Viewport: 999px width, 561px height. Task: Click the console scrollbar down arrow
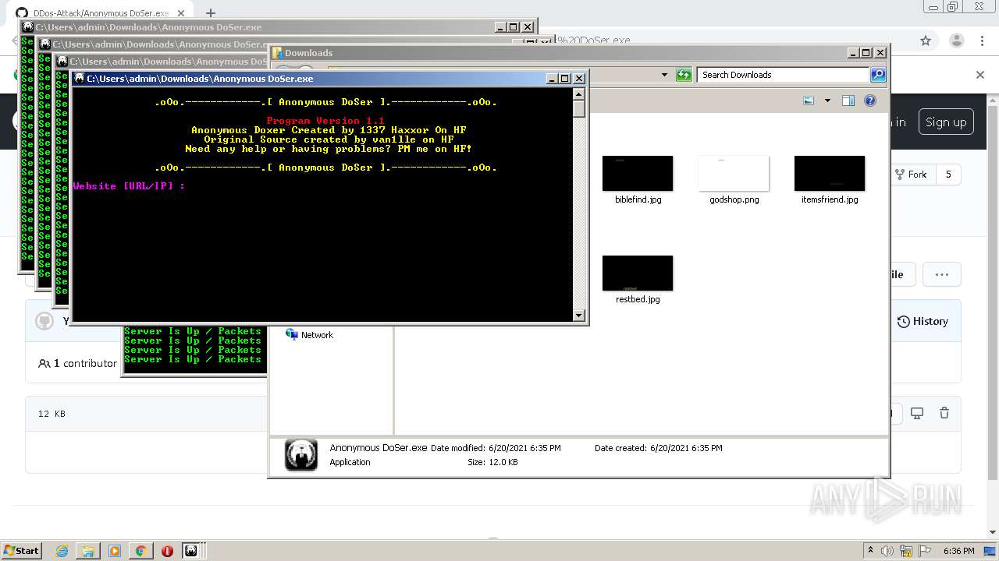tap(578, 316)
